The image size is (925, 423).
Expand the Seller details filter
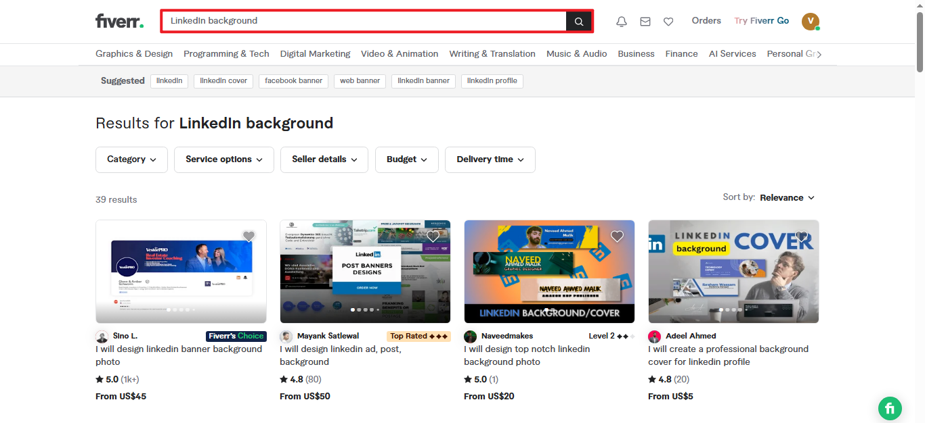tap(324, 159)
